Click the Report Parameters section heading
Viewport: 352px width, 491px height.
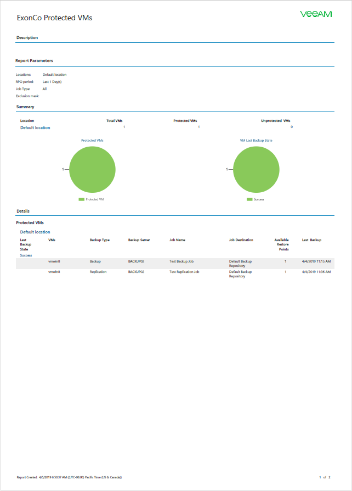[34, 60]
